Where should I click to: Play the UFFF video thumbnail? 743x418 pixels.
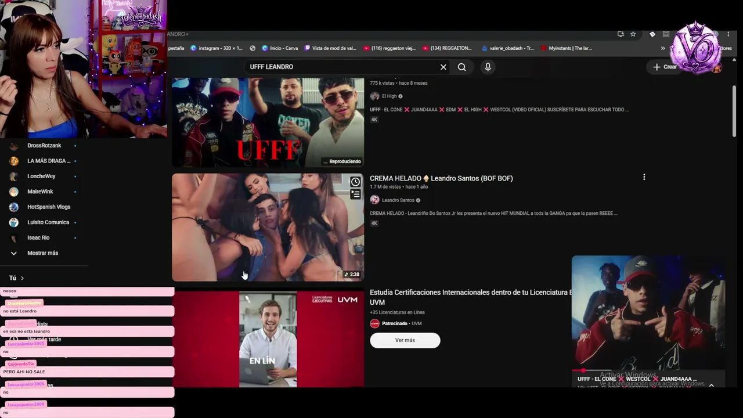[x=268, y=122]
